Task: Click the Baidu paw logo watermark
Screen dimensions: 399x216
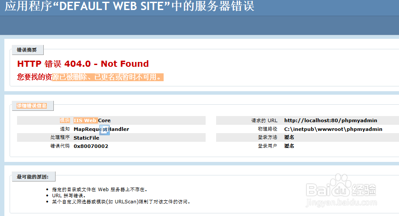Action: pyautogui.click(x=341, y=185)
